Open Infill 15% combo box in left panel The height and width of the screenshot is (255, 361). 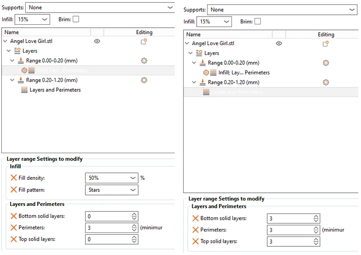pos(32,19)
